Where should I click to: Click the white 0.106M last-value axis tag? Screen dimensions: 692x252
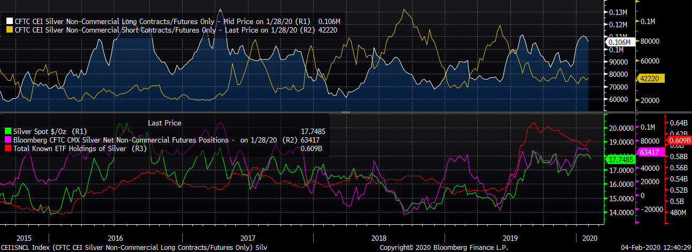click(x=620, y=42)
